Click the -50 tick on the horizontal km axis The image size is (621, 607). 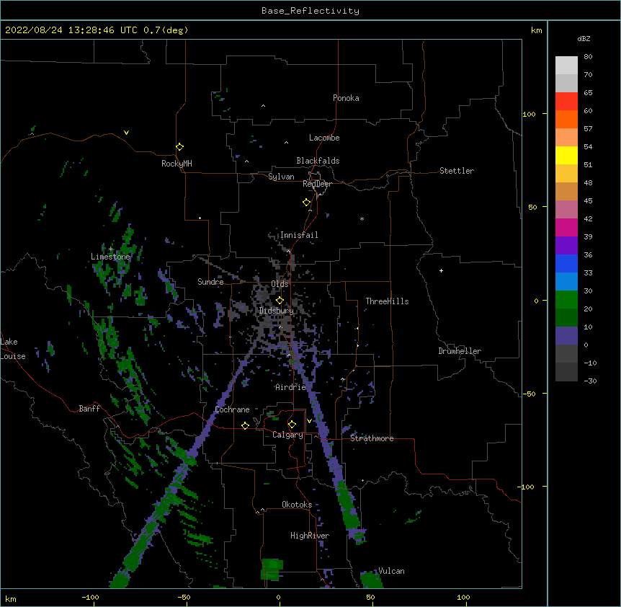click(x=184, y=597)
